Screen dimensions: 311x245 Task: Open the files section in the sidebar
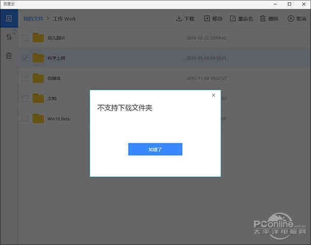point(9,19)
